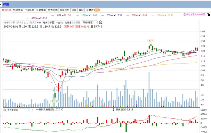Viewport: 211px width, 133px height.
Task: Toggle the 主力 overlay button
Action: click(x=26, y=22)
